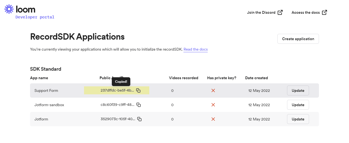Image resolution: width=349 pixels, height=143 pixels.
Task: Update the Support Form application
Action: coord(298,90)
